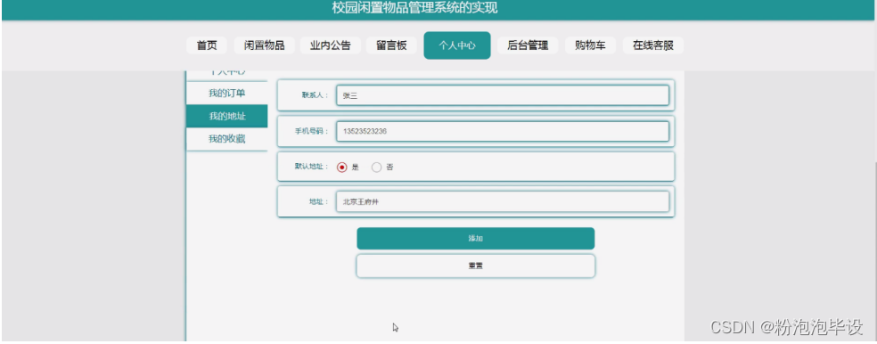877x344 pixels.
Task: Click the 联系人： field label
Action: click(x=316, y=95)
